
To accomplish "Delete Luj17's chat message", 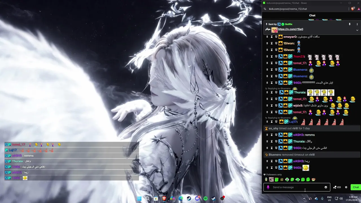I will point(267,122).
